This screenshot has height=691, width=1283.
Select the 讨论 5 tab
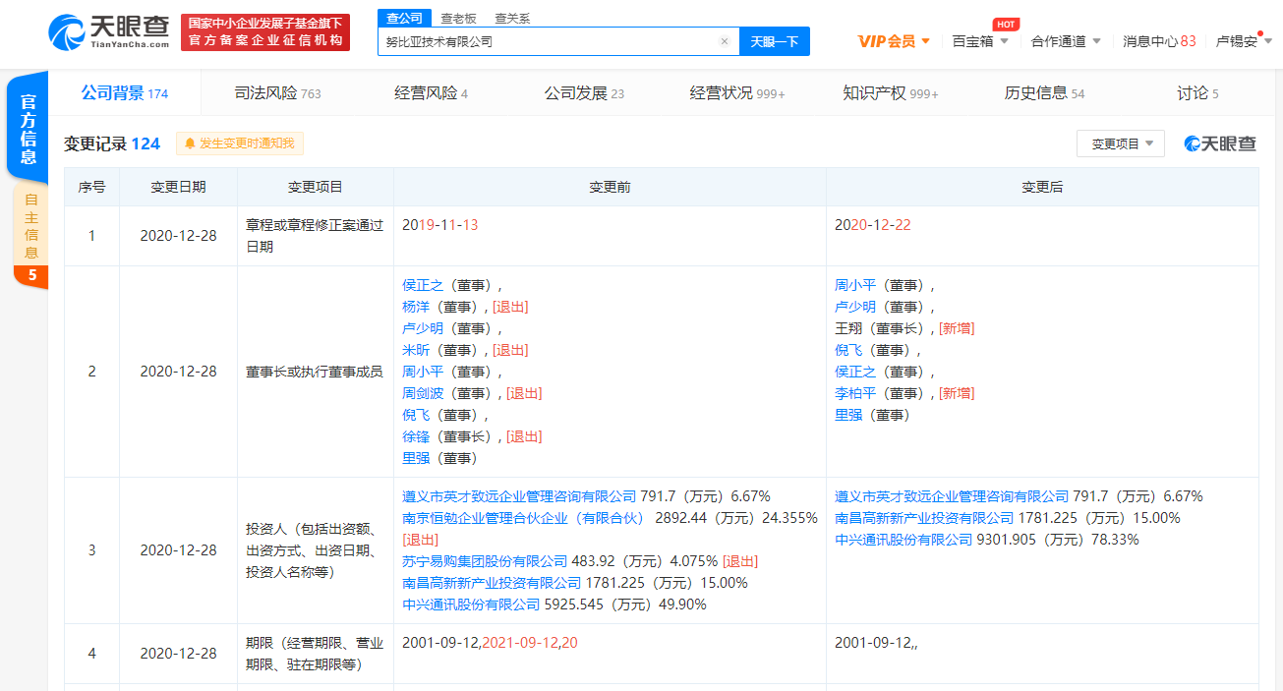pos(1197,93)
